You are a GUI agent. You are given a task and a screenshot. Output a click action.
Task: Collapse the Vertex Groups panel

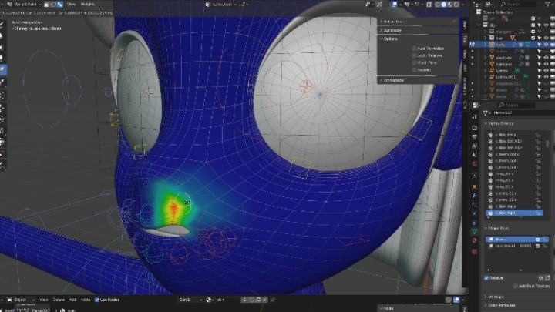(x=499, y=123)
